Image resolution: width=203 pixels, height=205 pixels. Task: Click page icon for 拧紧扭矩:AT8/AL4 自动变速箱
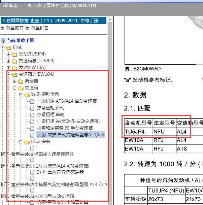[32, 101]
